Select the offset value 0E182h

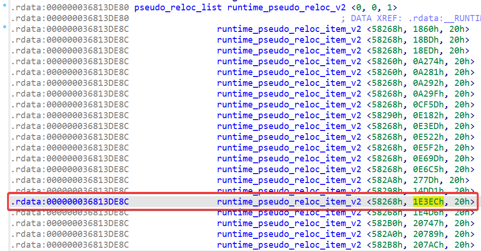[428, 115]
